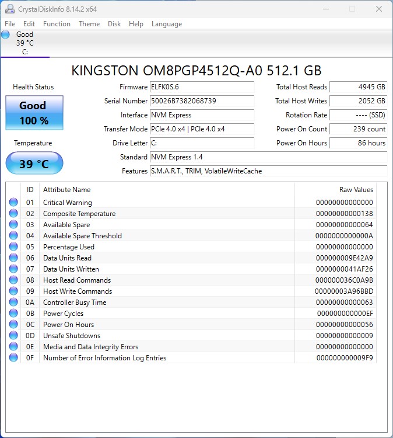Click raw value 000000000000EF

point(345,314)
